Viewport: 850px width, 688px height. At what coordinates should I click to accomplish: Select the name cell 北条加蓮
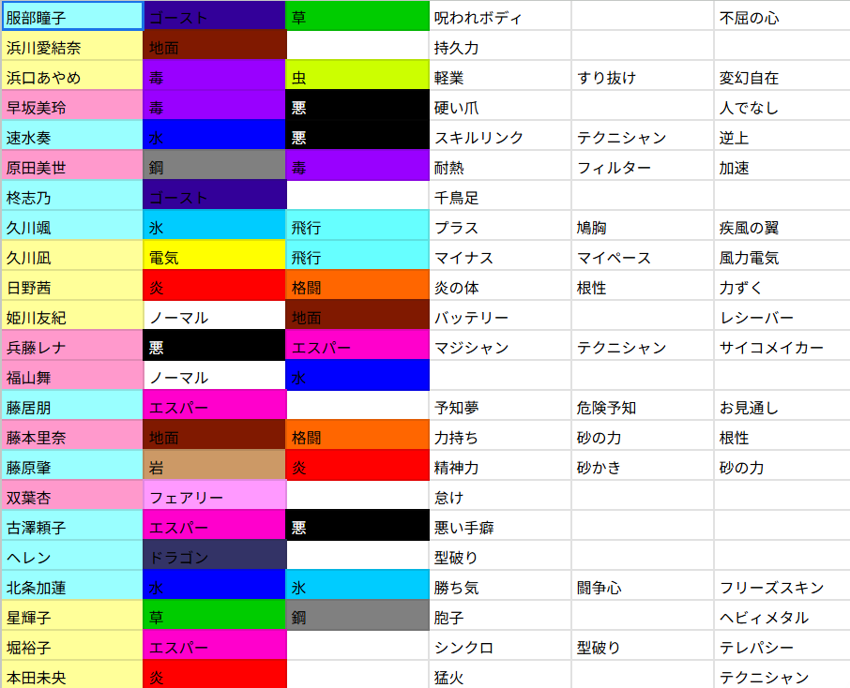(x=71, y=587)
